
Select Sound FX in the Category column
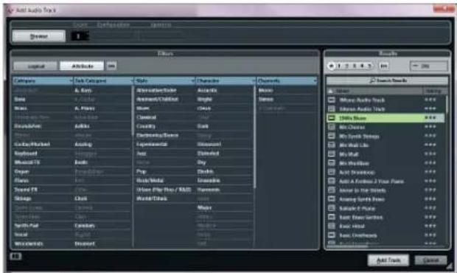click(x=26, y=190)
